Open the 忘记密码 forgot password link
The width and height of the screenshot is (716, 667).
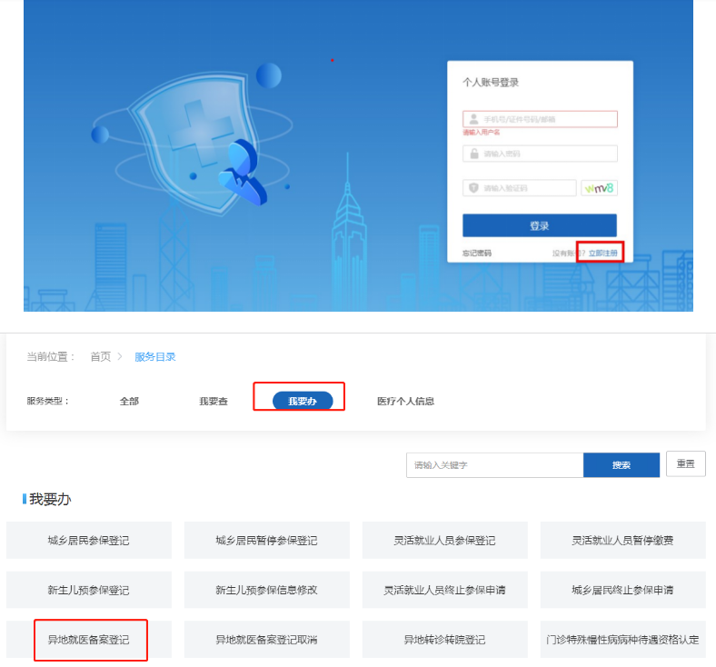[x=477, y=253]
